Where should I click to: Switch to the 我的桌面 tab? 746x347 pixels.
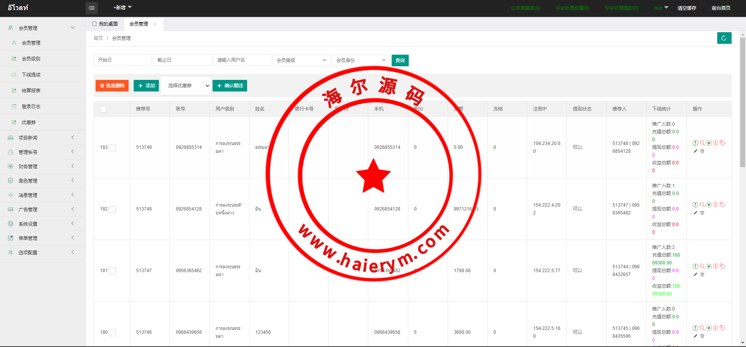(x=105, y=24)
